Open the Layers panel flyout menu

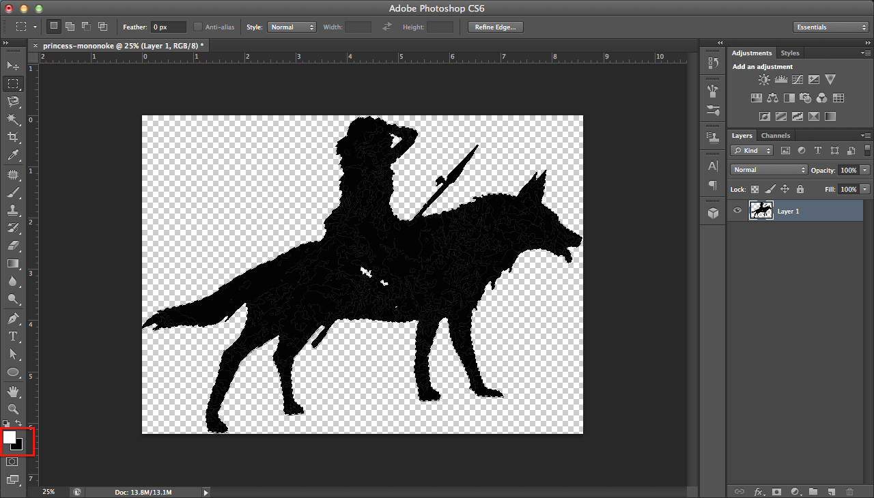tap(866, 135)
